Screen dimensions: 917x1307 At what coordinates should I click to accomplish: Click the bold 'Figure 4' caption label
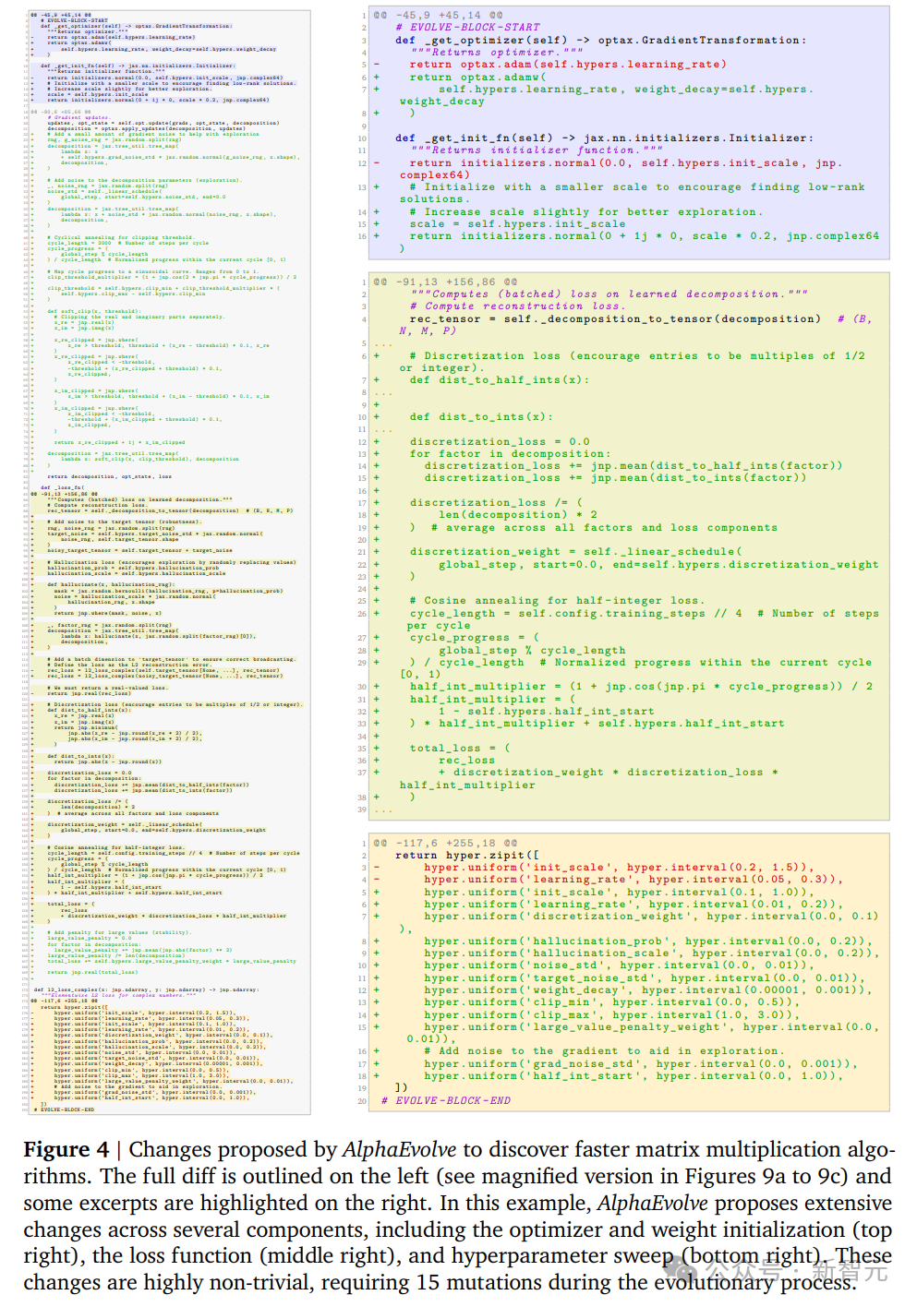point(66,1149)
